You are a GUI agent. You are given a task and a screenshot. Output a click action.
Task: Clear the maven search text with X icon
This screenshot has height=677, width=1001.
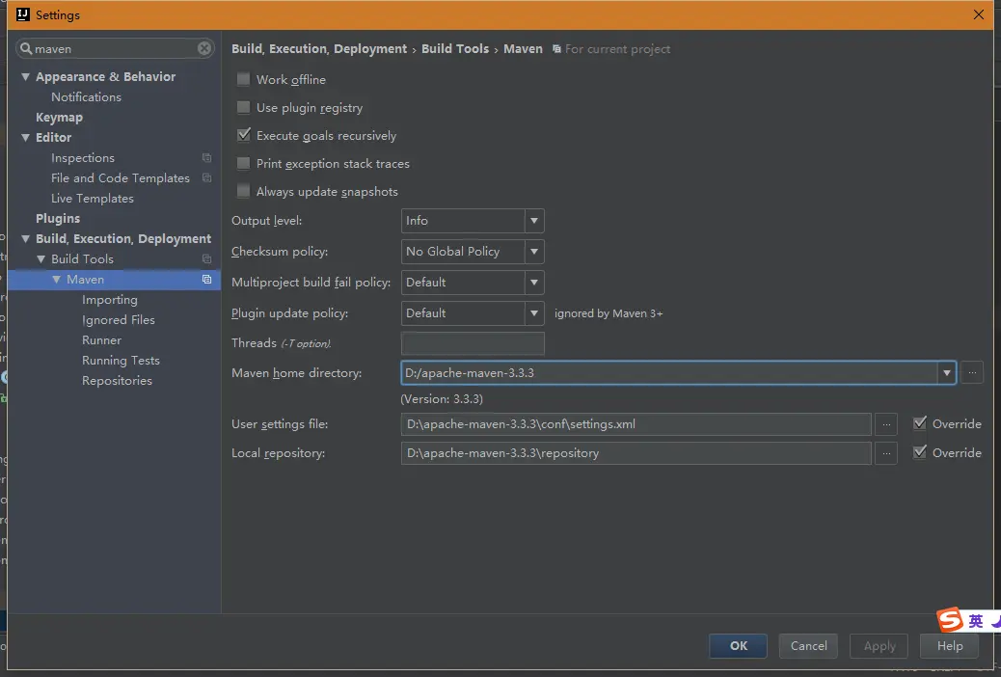pos(204,48)
